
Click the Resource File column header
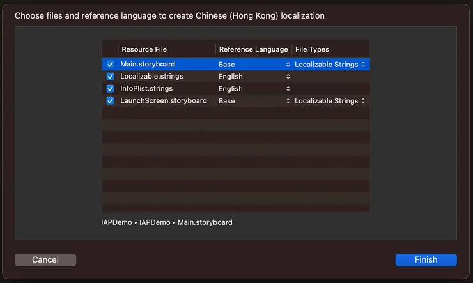pyautogui.click(x=144, y=49)
